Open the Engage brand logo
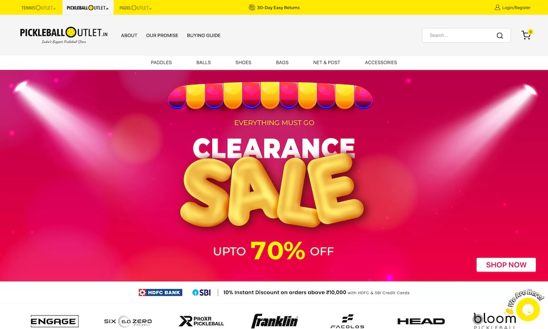The image size is (548, 329). [54, 321]
